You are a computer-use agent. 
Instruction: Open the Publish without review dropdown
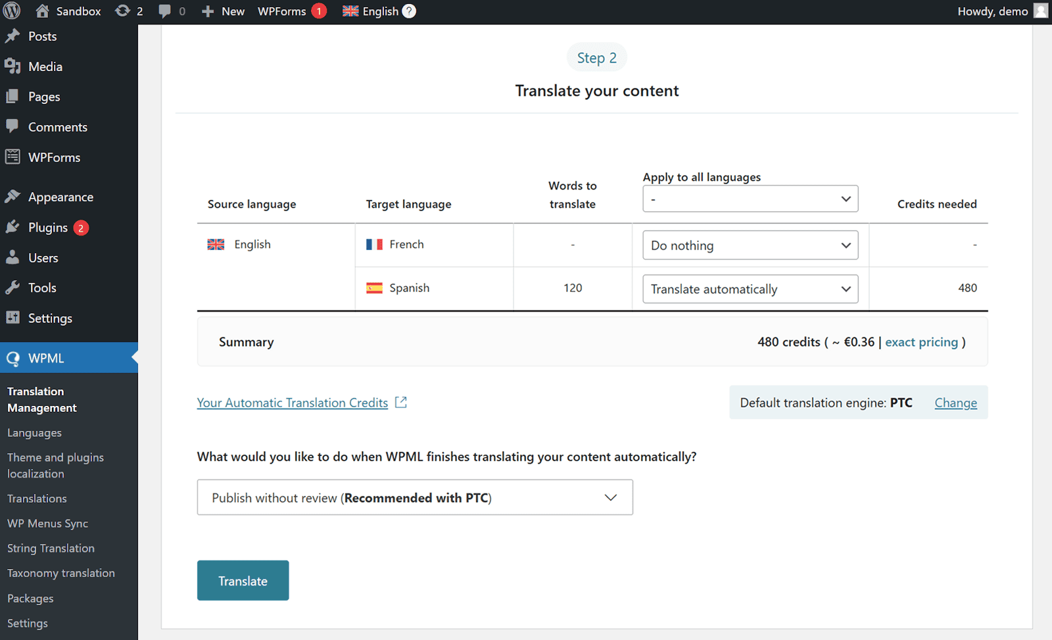pyautogui.click(x=414, y=497)
